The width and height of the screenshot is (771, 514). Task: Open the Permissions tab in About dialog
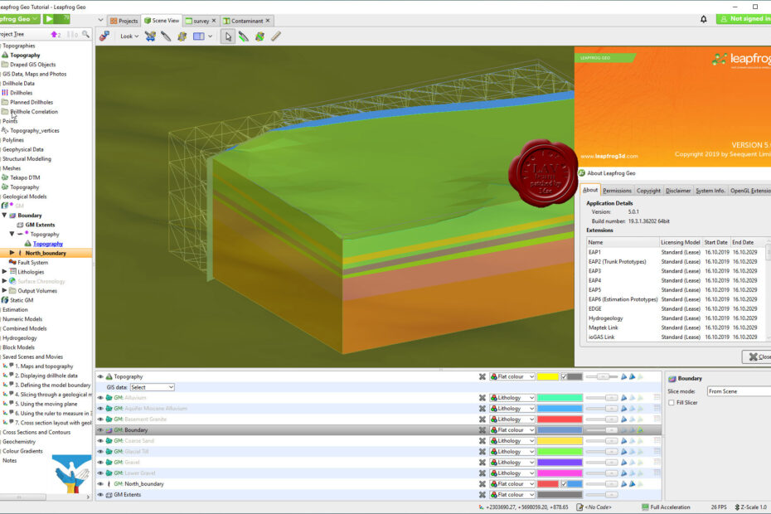617,191
